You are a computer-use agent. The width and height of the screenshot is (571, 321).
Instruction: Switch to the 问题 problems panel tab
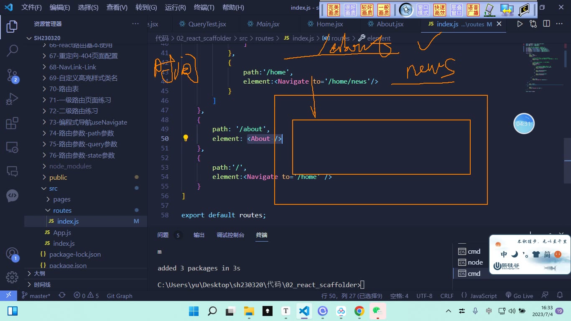163,235
